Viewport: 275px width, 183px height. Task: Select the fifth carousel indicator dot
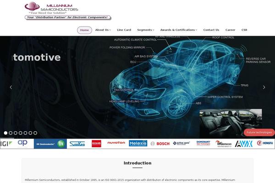pyautogui.click(x=25, y=133)
